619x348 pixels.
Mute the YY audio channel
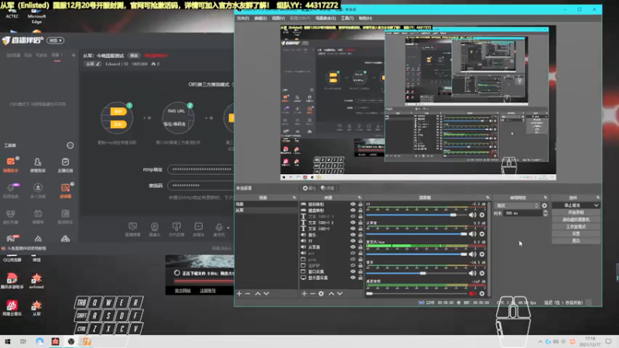tap(473, 215)
